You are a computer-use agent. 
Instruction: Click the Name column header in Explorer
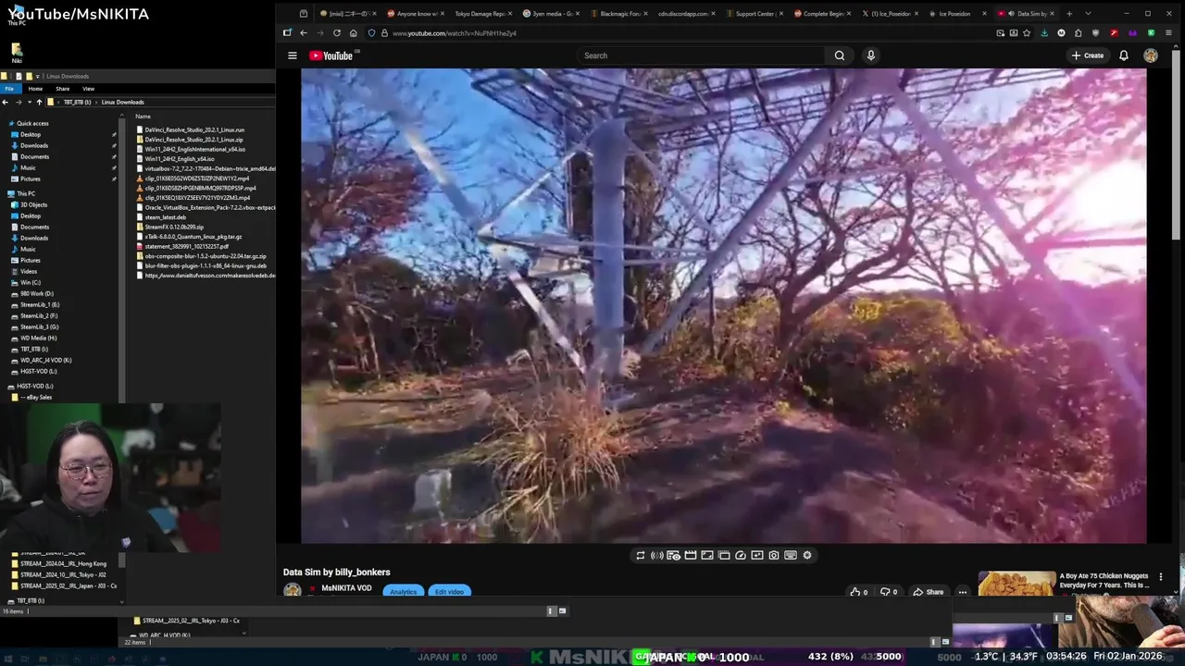[143, 117]
